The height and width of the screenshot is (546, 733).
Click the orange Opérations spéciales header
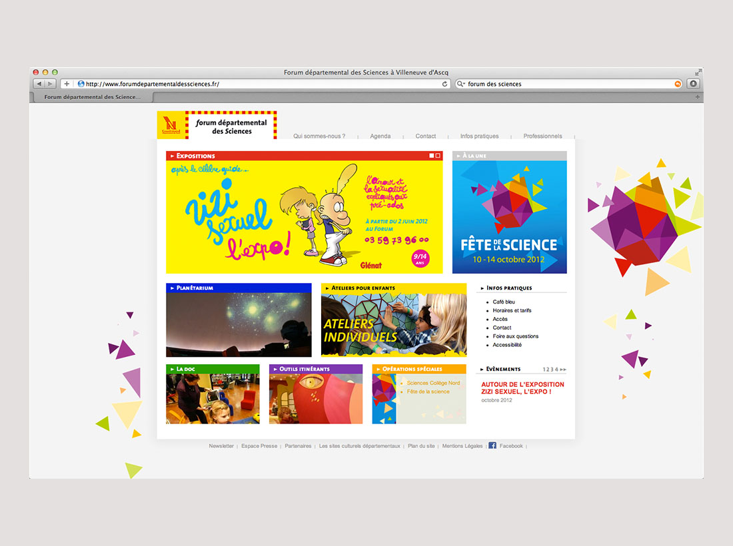419,369
